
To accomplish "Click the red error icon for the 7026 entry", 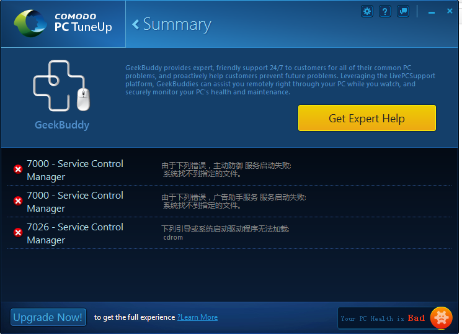I will click(18, 233).
